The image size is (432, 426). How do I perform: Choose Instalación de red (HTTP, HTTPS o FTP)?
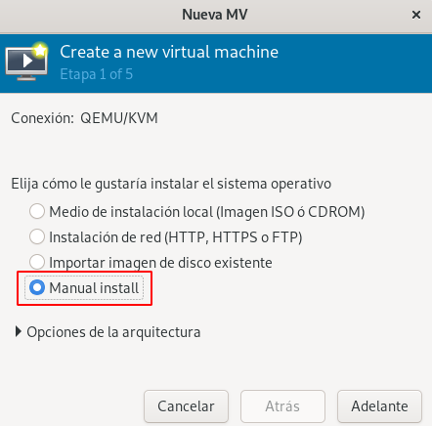click(37, 236)
